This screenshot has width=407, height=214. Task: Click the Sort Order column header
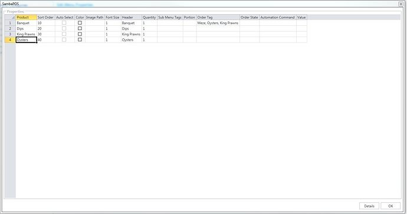tap(45, 17)
